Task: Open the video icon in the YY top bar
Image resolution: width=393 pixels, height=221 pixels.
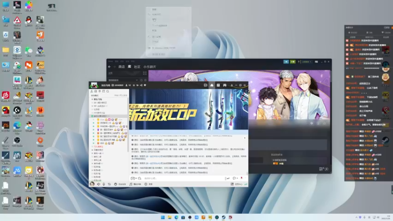Action: [205, 85]
